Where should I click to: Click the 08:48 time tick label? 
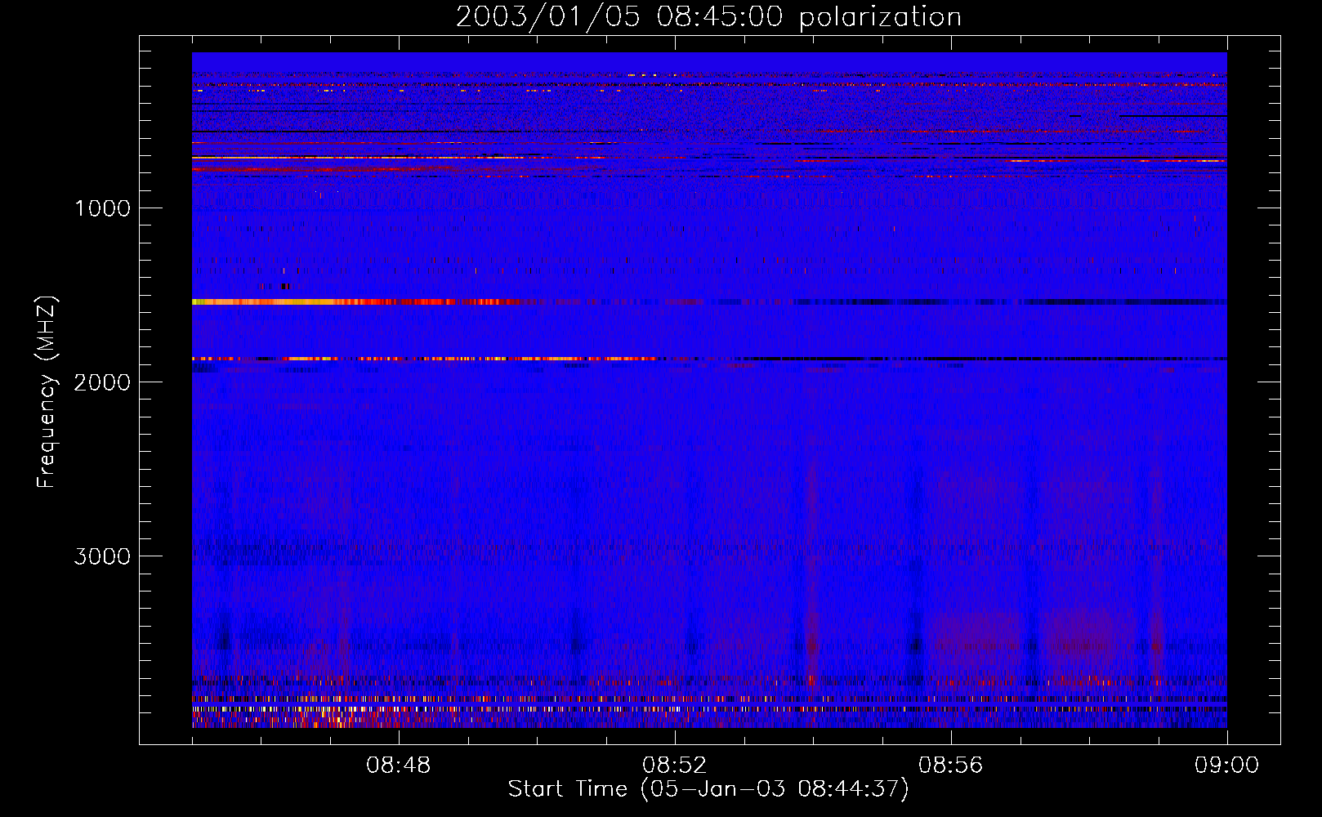[399, 766]
